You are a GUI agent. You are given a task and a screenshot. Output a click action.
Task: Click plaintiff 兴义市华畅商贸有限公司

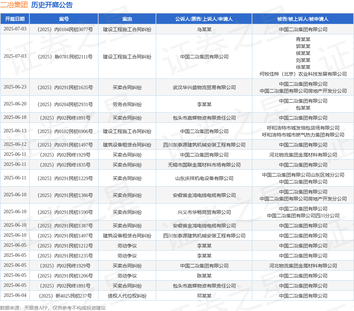(204, 212)
